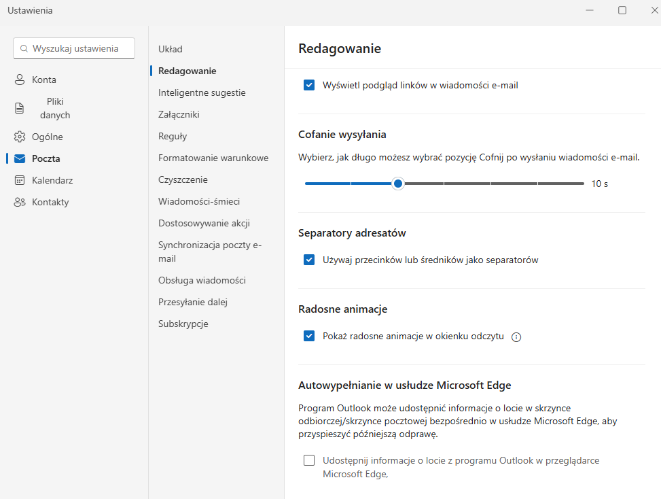
Task: Click the Radosne animacje heading
Action: 342,309
